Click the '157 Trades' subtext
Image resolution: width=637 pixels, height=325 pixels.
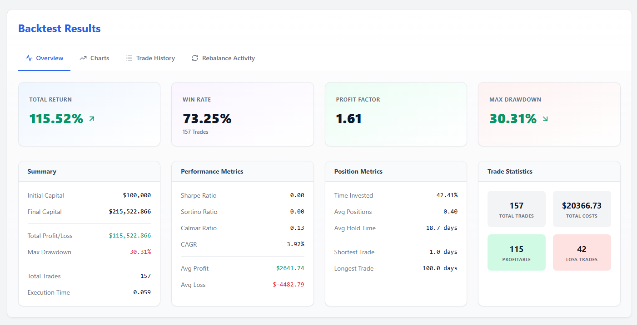(x=195, y=132)
